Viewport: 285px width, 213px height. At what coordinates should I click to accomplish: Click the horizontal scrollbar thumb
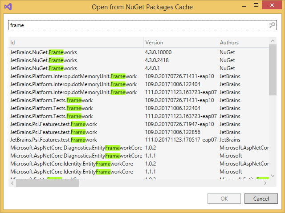pyautogui.click(x=48, y=183)
